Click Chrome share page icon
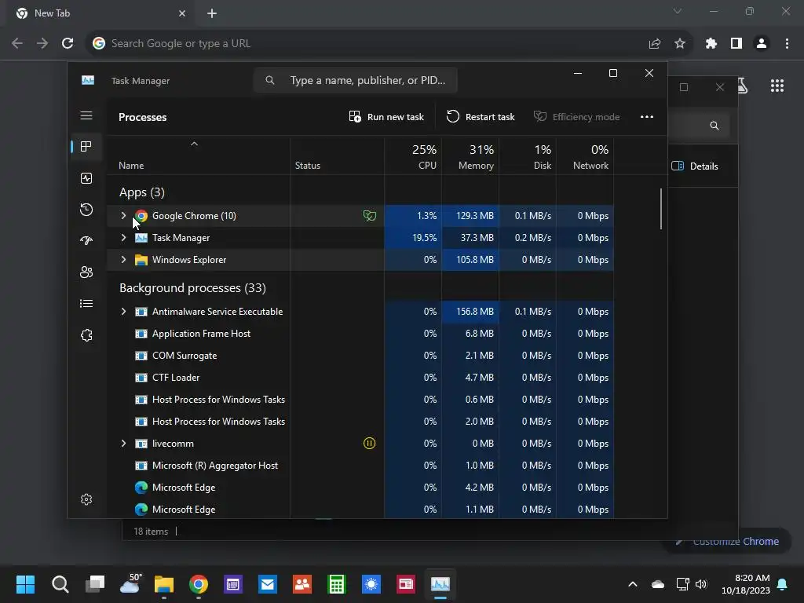Image resolution: width=804 pixels, height=603 pixels. pyautogui.click(x=655, y=44)
